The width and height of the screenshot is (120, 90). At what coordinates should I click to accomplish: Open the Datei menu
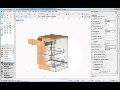click(4, 12)
